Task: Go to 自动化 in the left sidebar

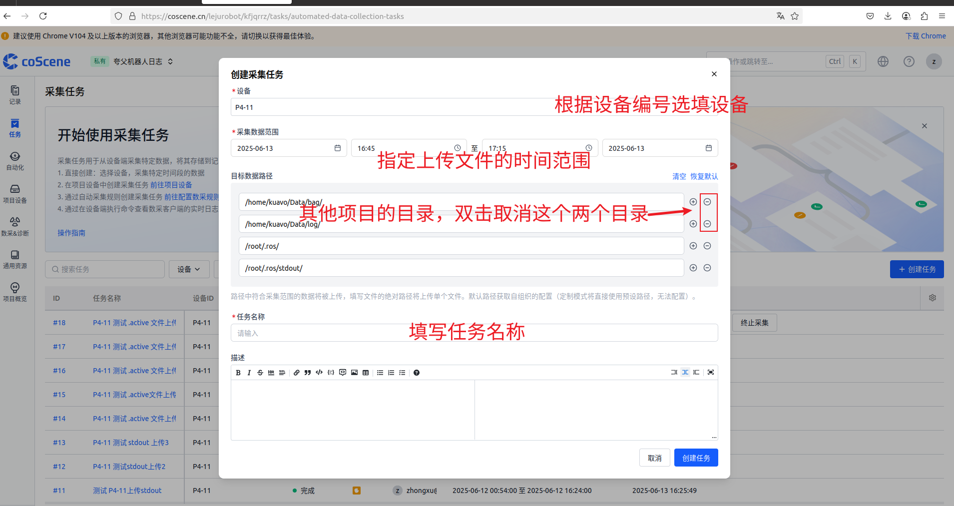Action: (x=15, y=161)
